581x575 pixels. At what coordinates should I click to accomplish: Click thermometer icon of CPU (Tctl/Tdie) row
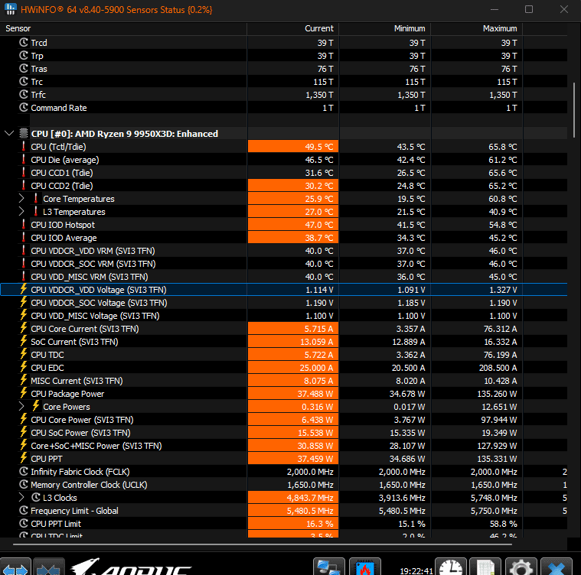tap(24, 147)
